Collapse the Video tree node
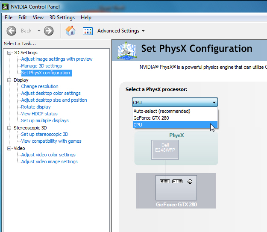 (x=9, y=148)
